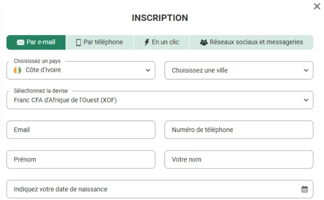Click the Prénom input field
Viewport: 324px width, 200px height.
81,160
